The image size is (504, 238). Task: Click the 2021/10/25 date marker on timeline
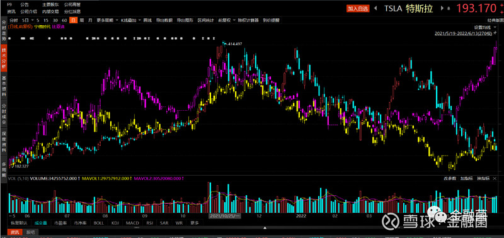(x=225, y=216)
